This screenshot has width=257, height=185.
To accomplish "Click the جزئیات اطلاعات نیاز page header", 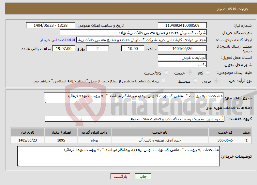I will pyautogui.click(x=233, y=9).
